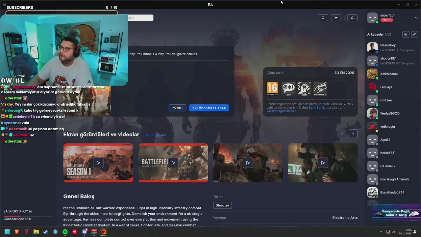Open File Explorer from taskbar
Image resolution: width=421 pixels, height=237 pixels.
coord(36,232)
